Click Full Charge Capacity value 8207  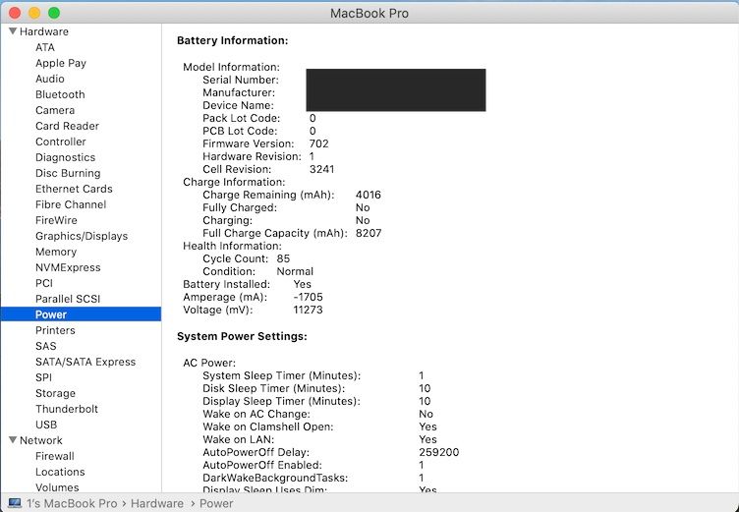pyautogui.click(x=369, y=233)
